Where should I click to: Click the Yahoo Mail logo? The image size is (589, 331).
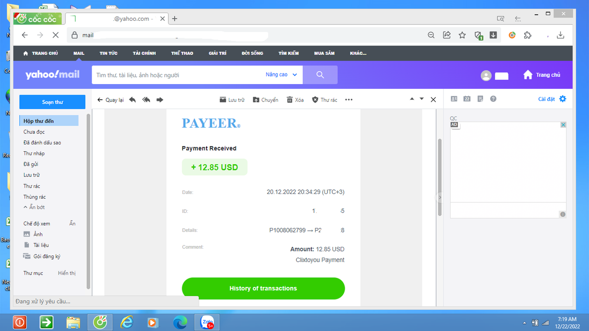[52, 74]
